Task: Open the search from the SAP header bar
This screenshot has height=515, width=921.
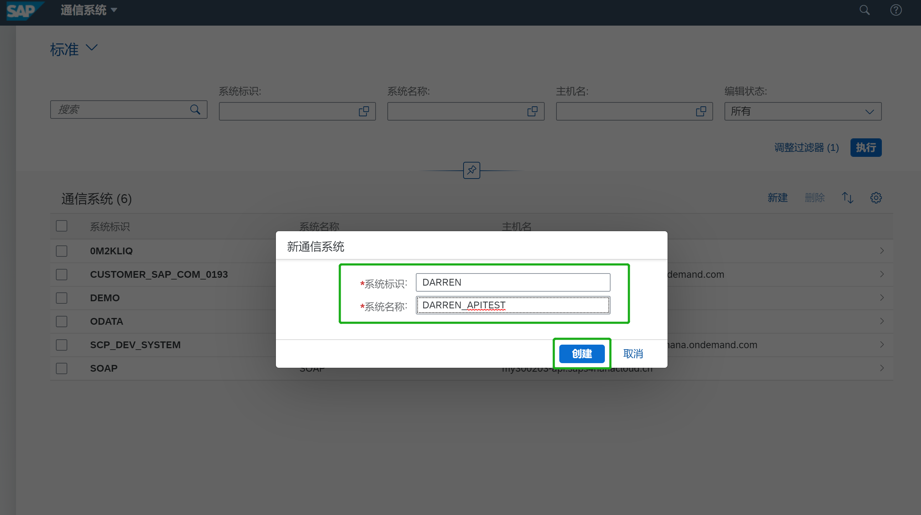Action: pyautogui.click(x=864, y=10)
